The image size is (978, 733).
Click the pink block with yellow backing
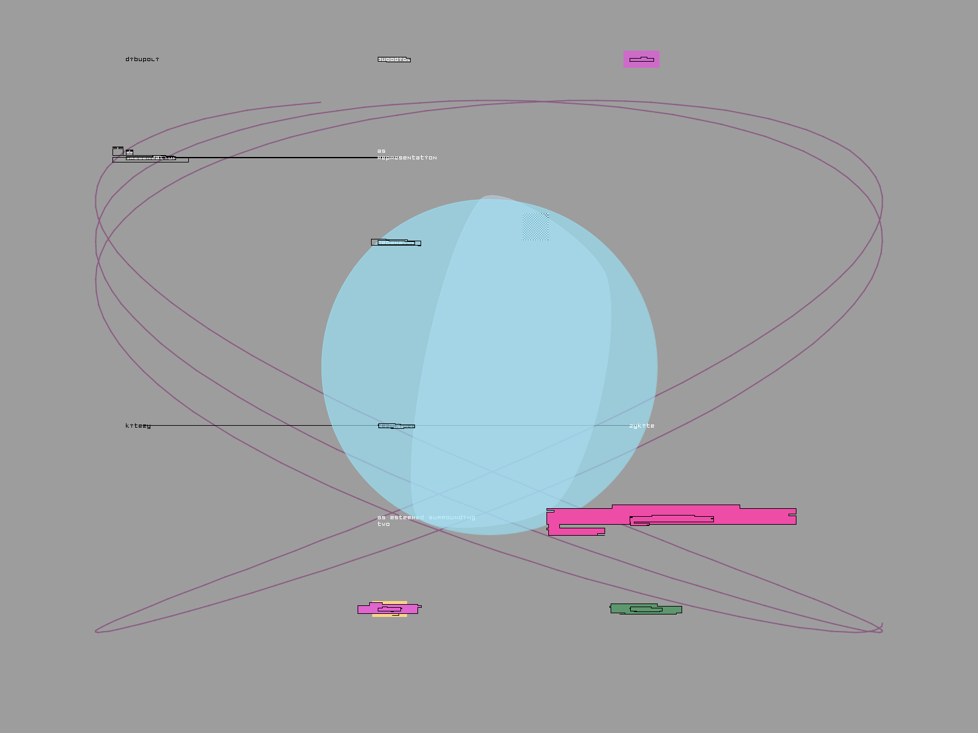[x=388, y=609]
